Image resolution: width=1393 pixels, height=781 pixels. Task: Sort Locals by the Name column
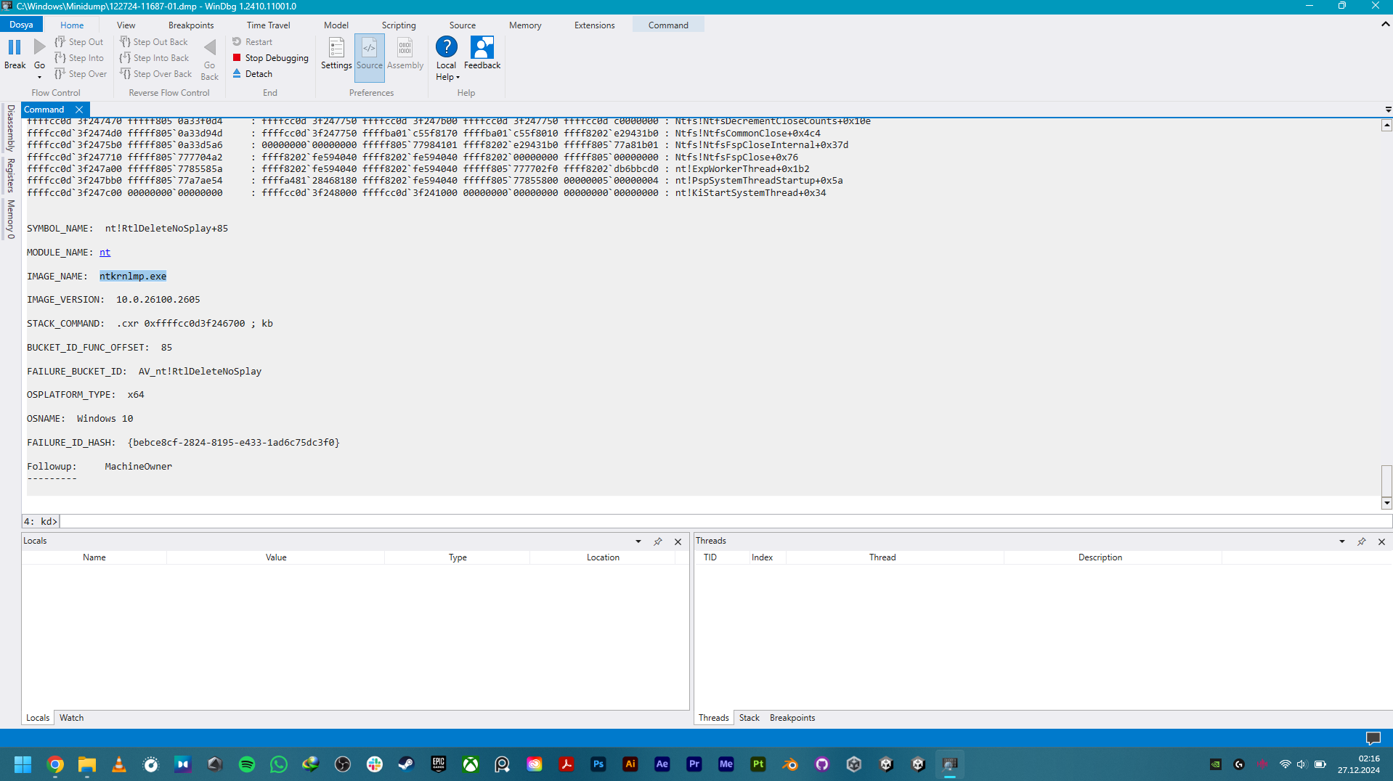tap(94, 557)
